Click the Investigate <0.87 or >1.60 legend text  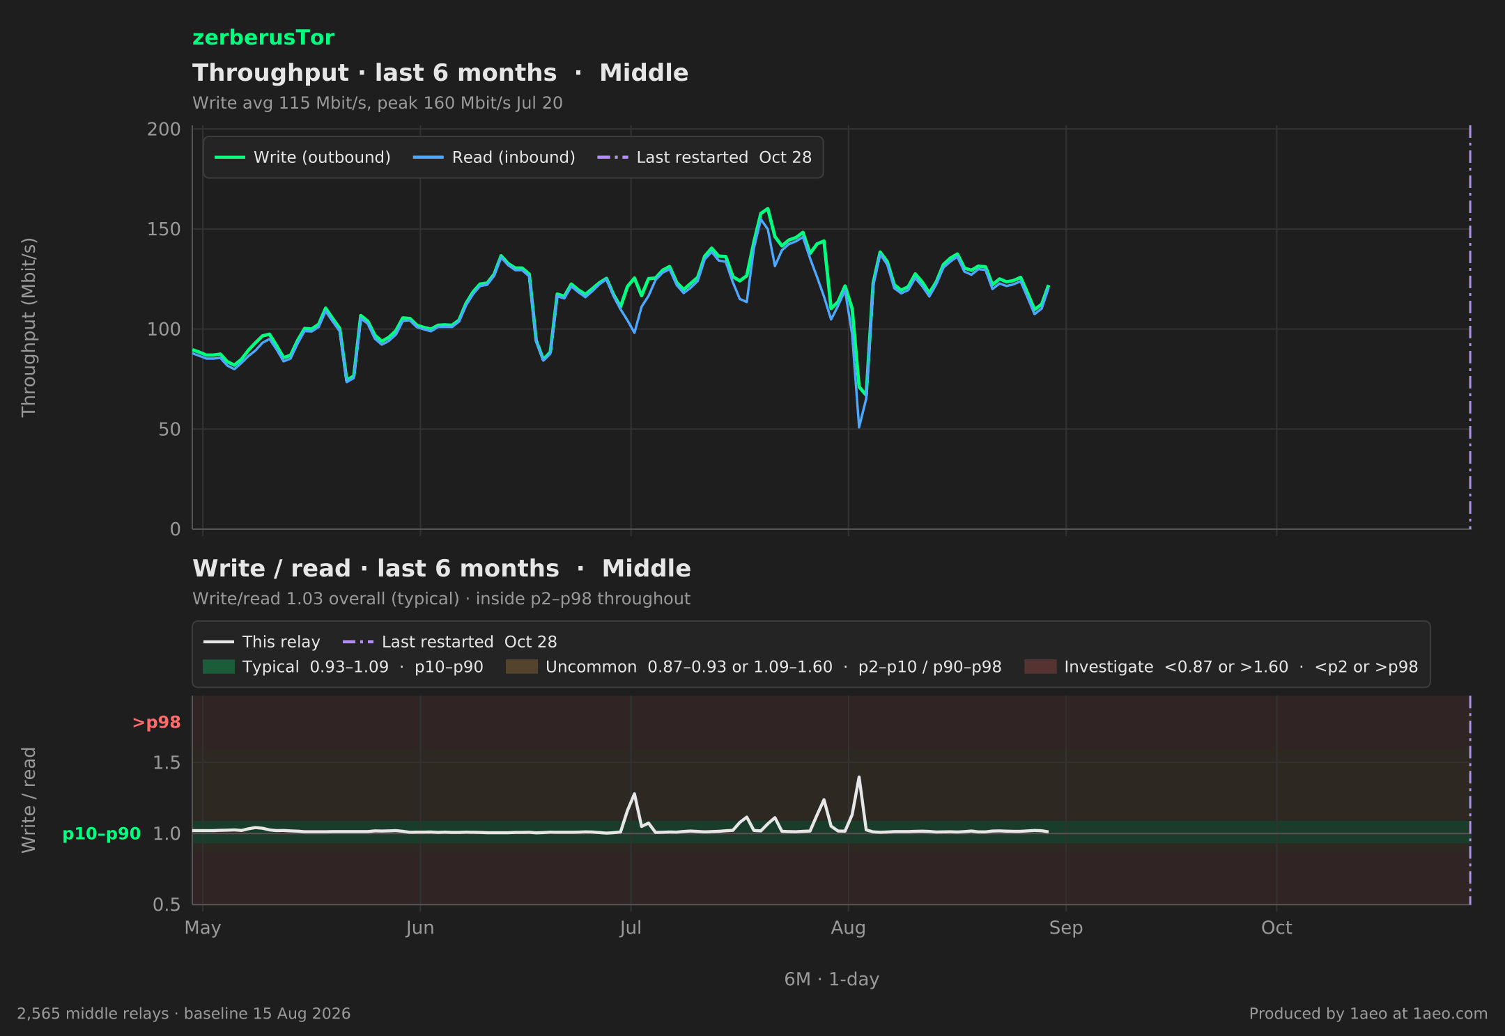click(x=1242, y=667)
